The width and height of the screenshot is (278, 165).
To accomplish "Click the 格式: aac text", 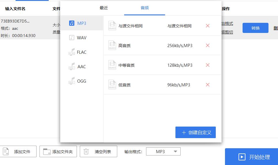I will pyautogui.click(x=10, y=28).
